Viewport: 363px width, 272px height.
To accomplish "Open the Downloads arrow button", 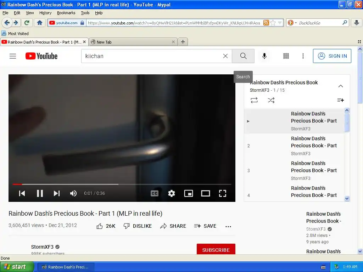I will pyautogui.click(x=357, y=23).
